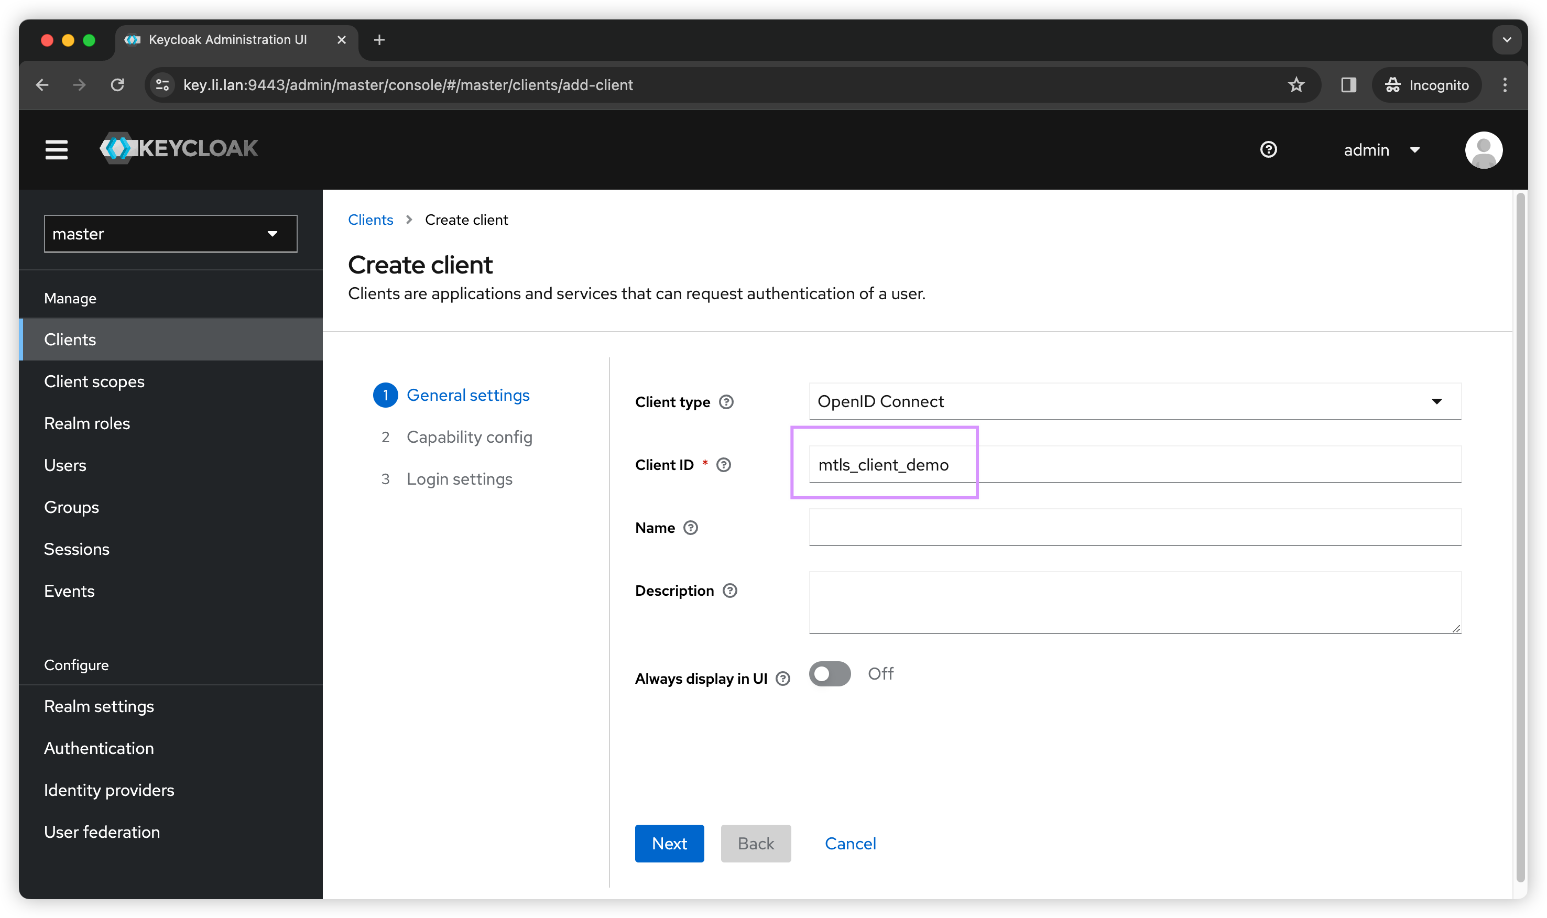Open Realm settings in sidebar
This screenshot has width=1547, height=918.
pyautogui.click(x=99, y=706)
